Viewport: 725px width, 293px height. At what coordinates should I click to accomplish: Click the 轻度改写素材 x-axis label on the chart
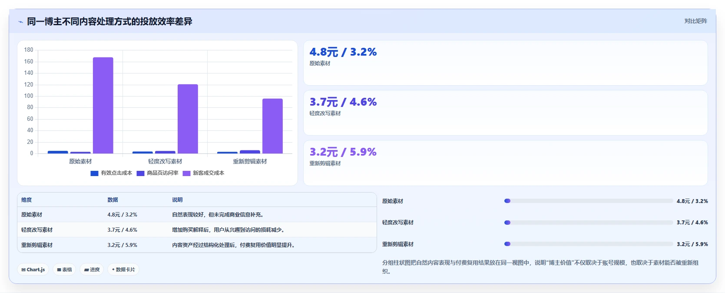165,161
